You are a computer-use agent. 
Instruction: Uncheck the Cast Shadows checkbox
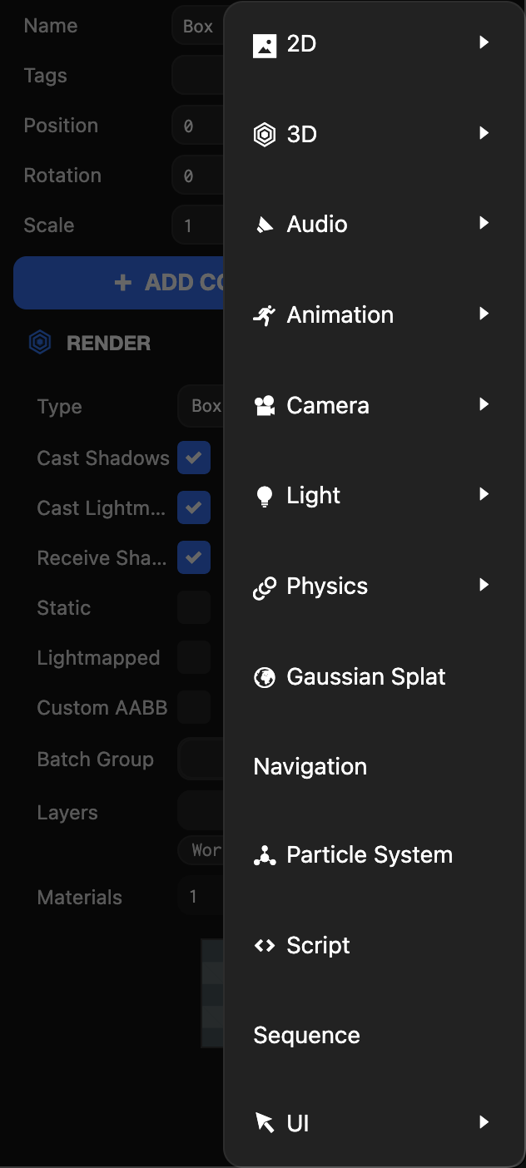(194, 458)
